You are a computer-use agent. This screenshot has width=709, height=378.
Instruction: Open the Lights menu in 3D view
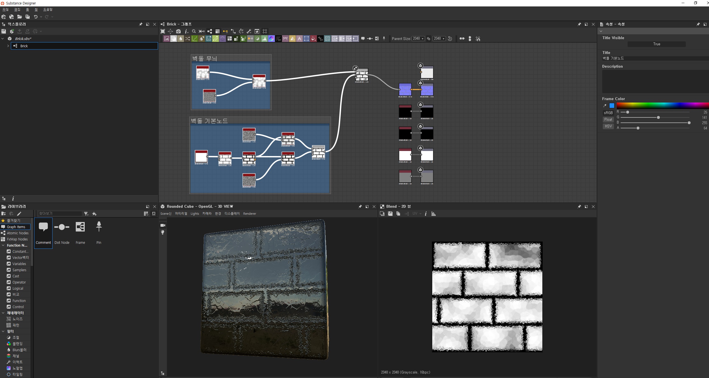coord(195,214)
